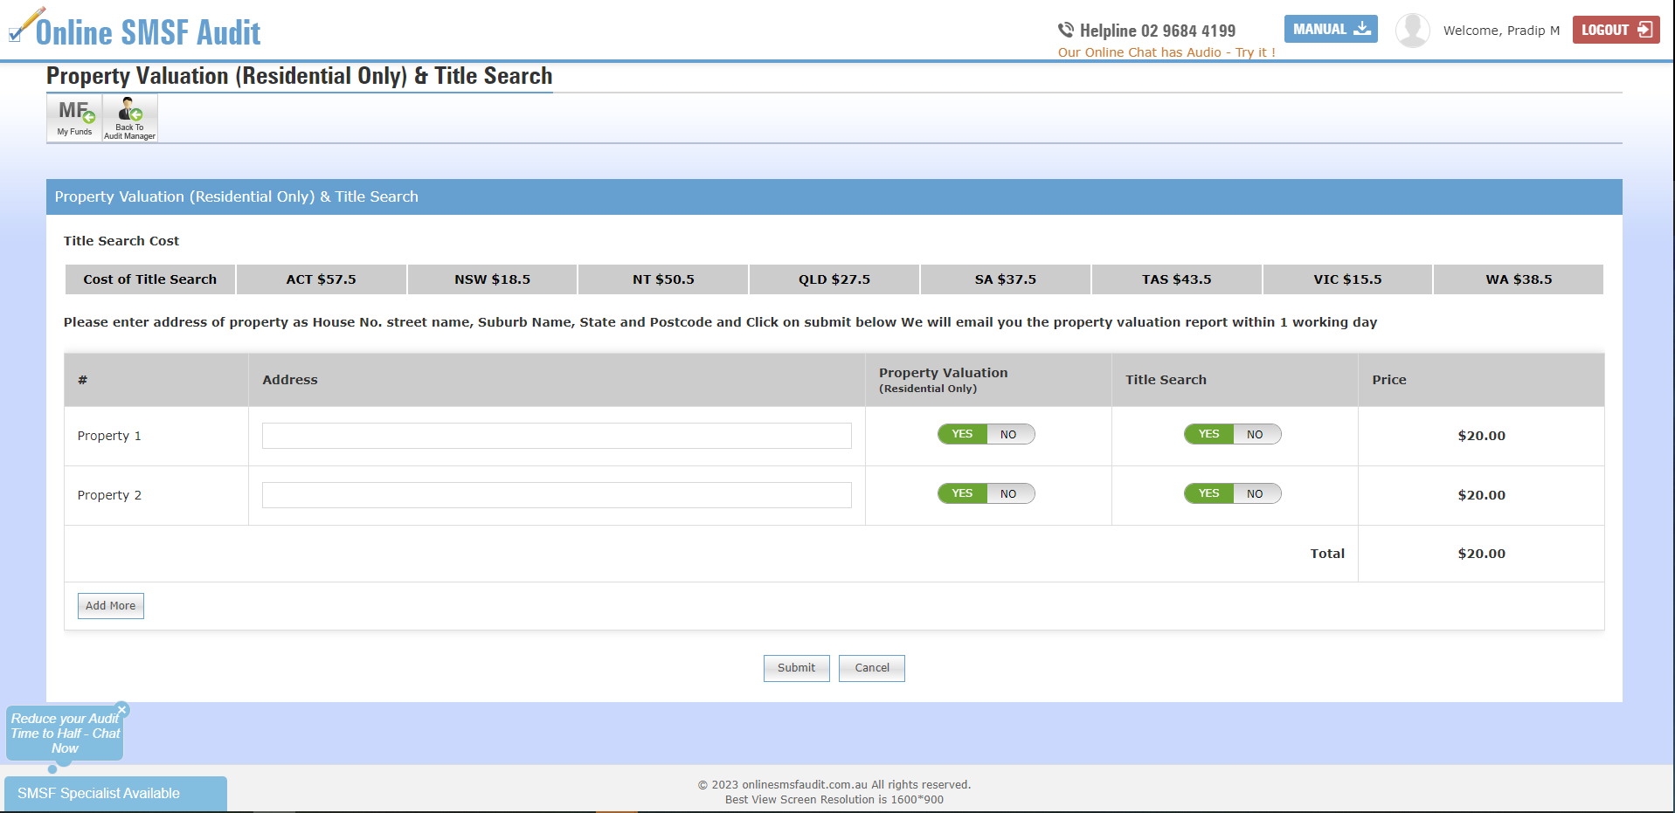Viewport: 1675px width, 813px height.
Task: Open the Online Chat with Audio link
Action: [x=1167, y=52]
